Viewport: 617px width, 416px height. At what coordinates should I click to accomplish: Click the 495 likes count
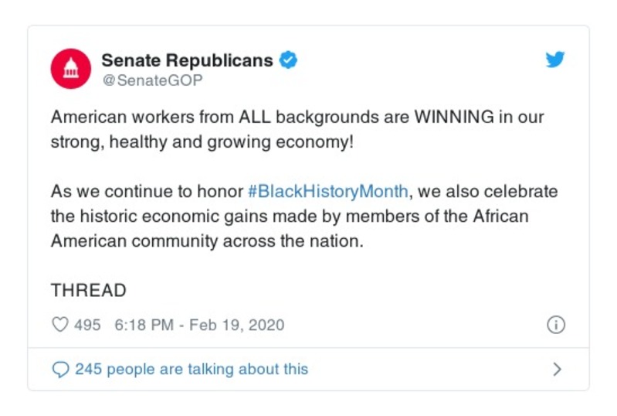(x=87, y=325)
